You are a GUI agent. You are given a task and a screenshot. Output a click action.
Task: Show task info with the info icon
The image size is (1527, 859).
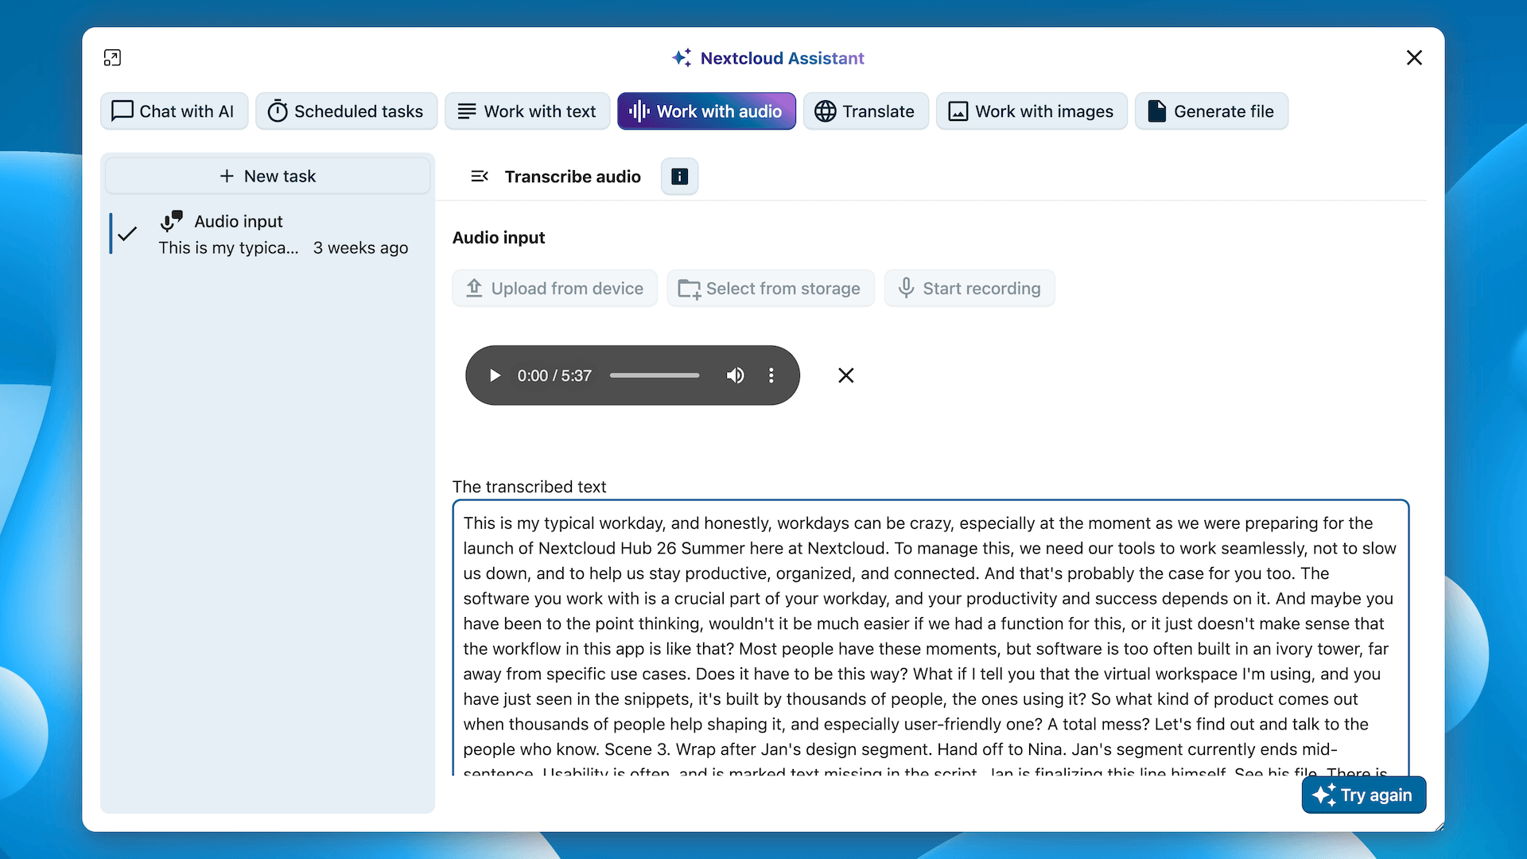click(679, 176)
